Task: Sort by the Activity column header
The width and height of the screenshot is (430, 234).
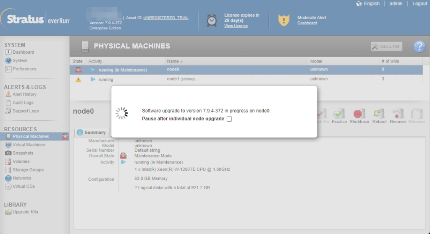Action: coord(125,61)
